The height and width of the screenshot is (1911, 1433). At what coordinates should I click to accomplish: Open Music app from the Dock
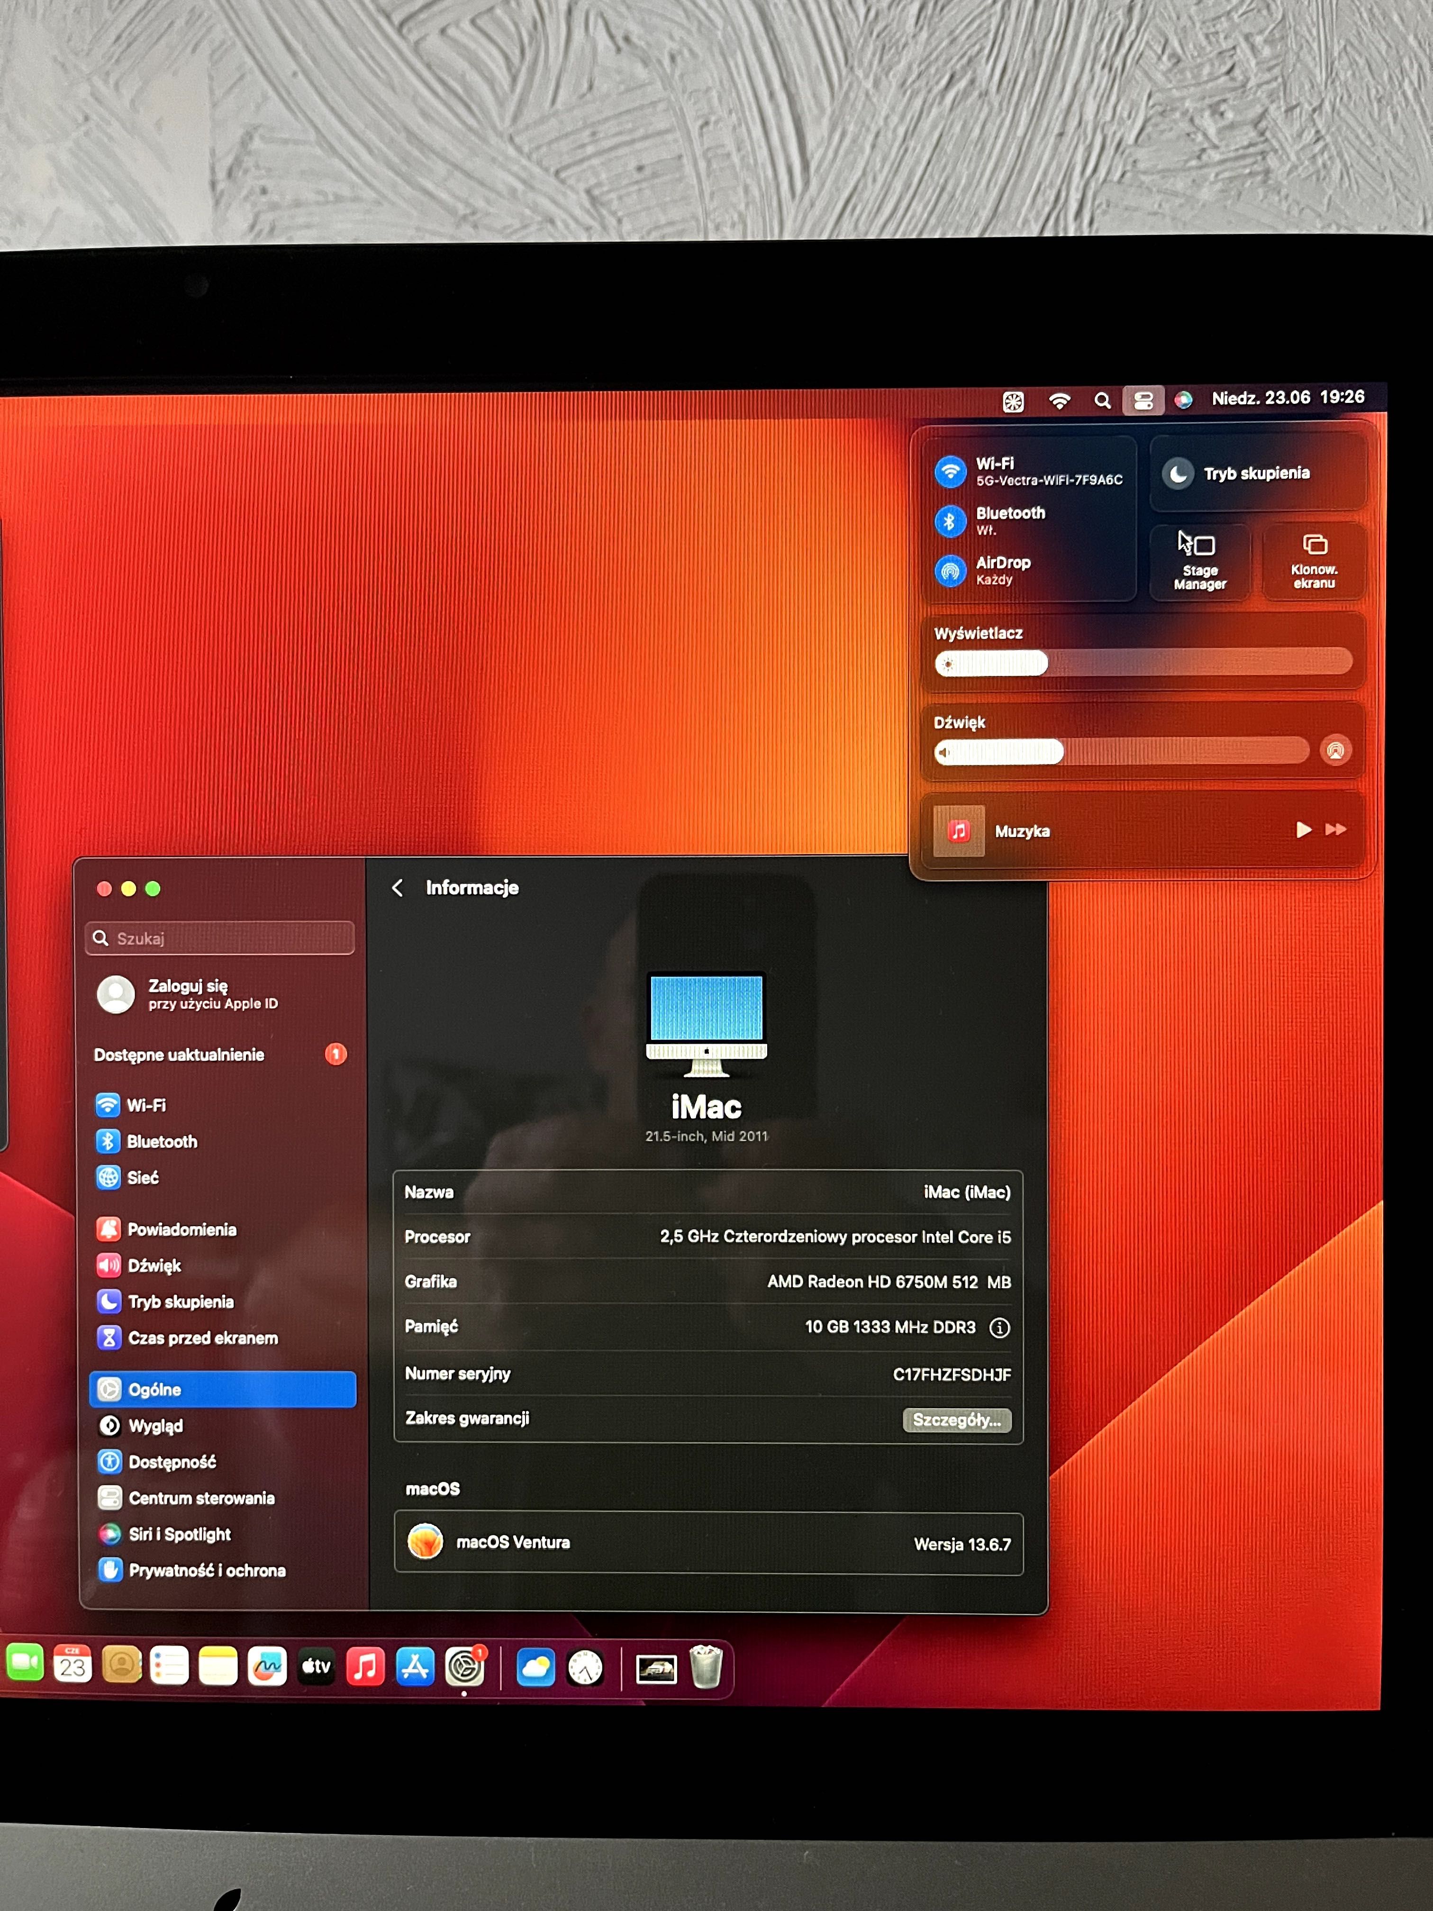click(x=365, y=1666)
